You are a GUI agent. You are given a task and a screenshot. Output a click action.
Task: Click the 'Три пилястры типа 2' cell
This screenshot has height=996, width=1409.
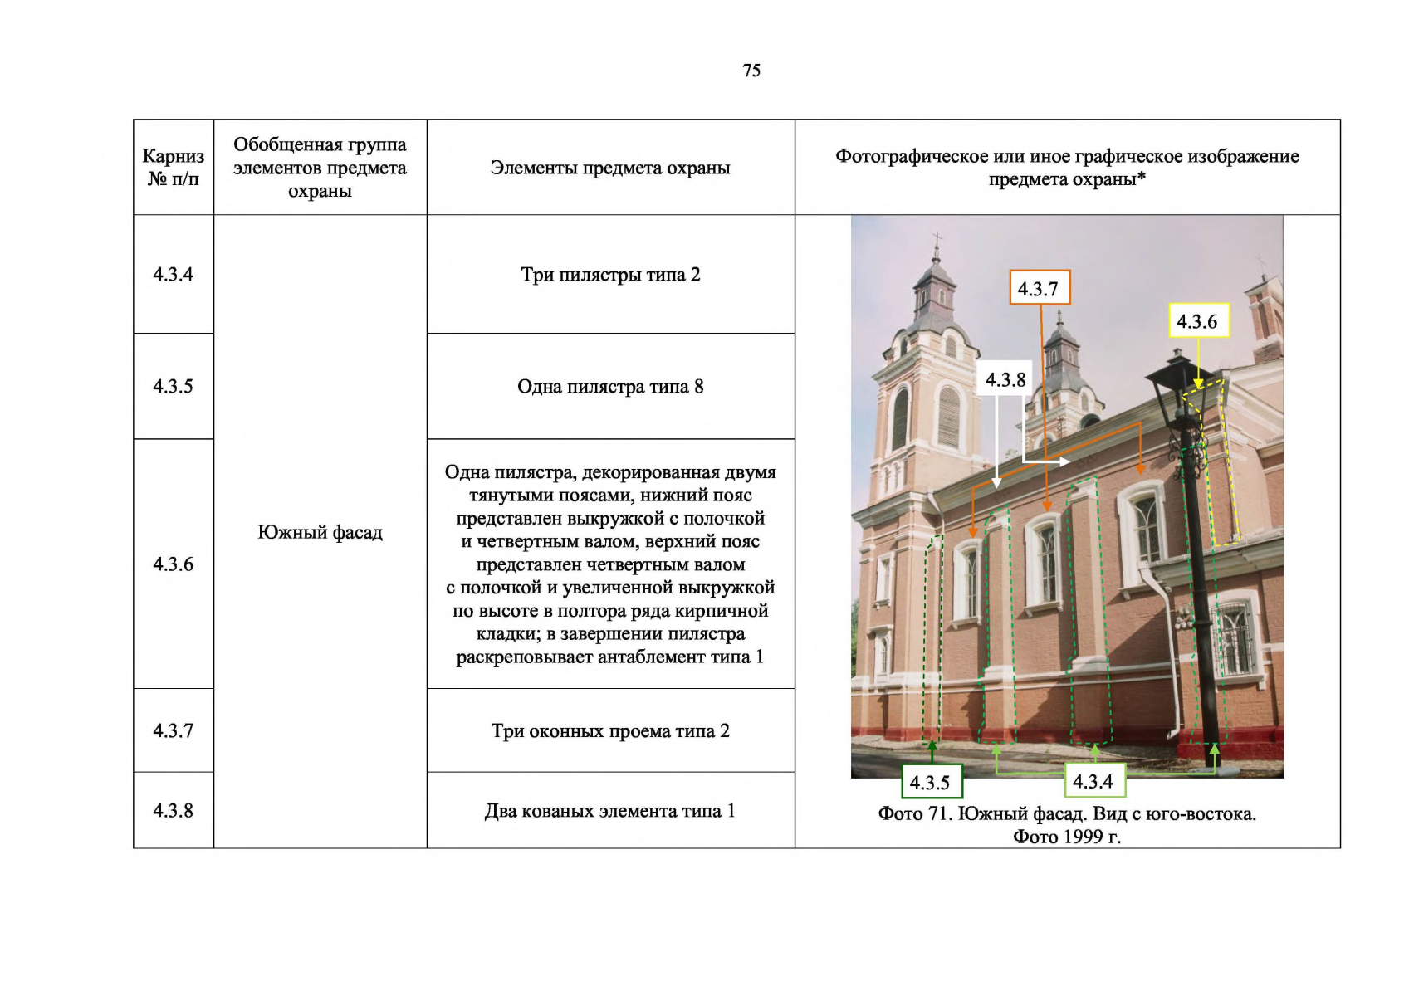pyautogui.click(x=610, y=275)
